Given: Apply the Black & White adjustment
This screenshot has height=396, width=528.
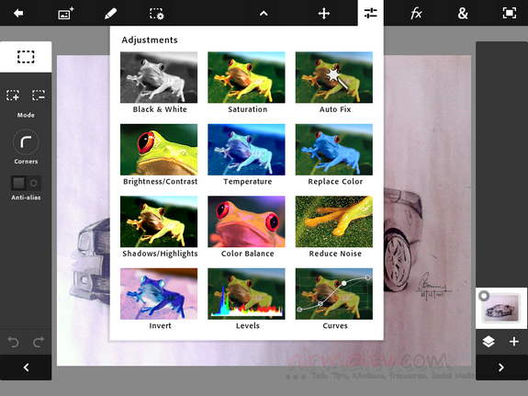Looking at the screenshot, I should pyautogui.click(x=159, y=83).
